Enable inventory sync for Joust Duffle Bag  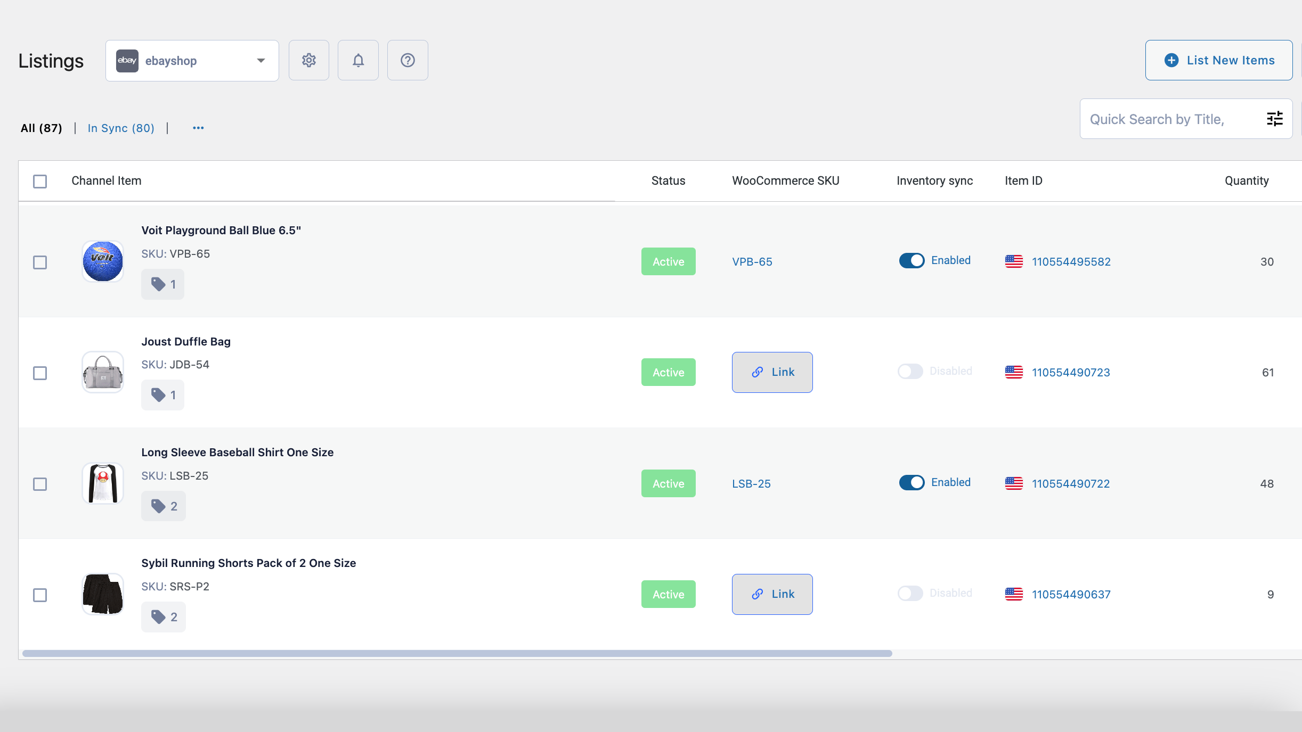click(910, 371)
